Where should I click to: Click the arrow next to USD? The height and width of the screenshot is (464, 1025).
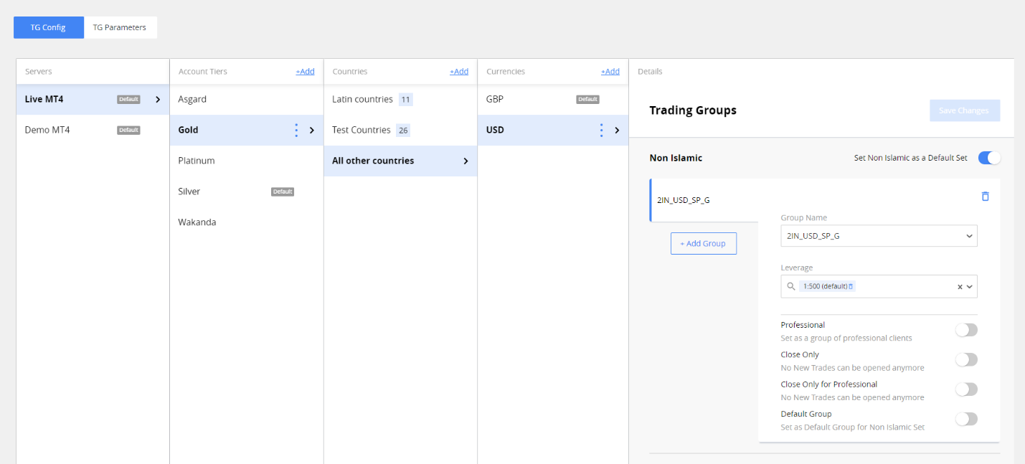[x=616, y=130]
